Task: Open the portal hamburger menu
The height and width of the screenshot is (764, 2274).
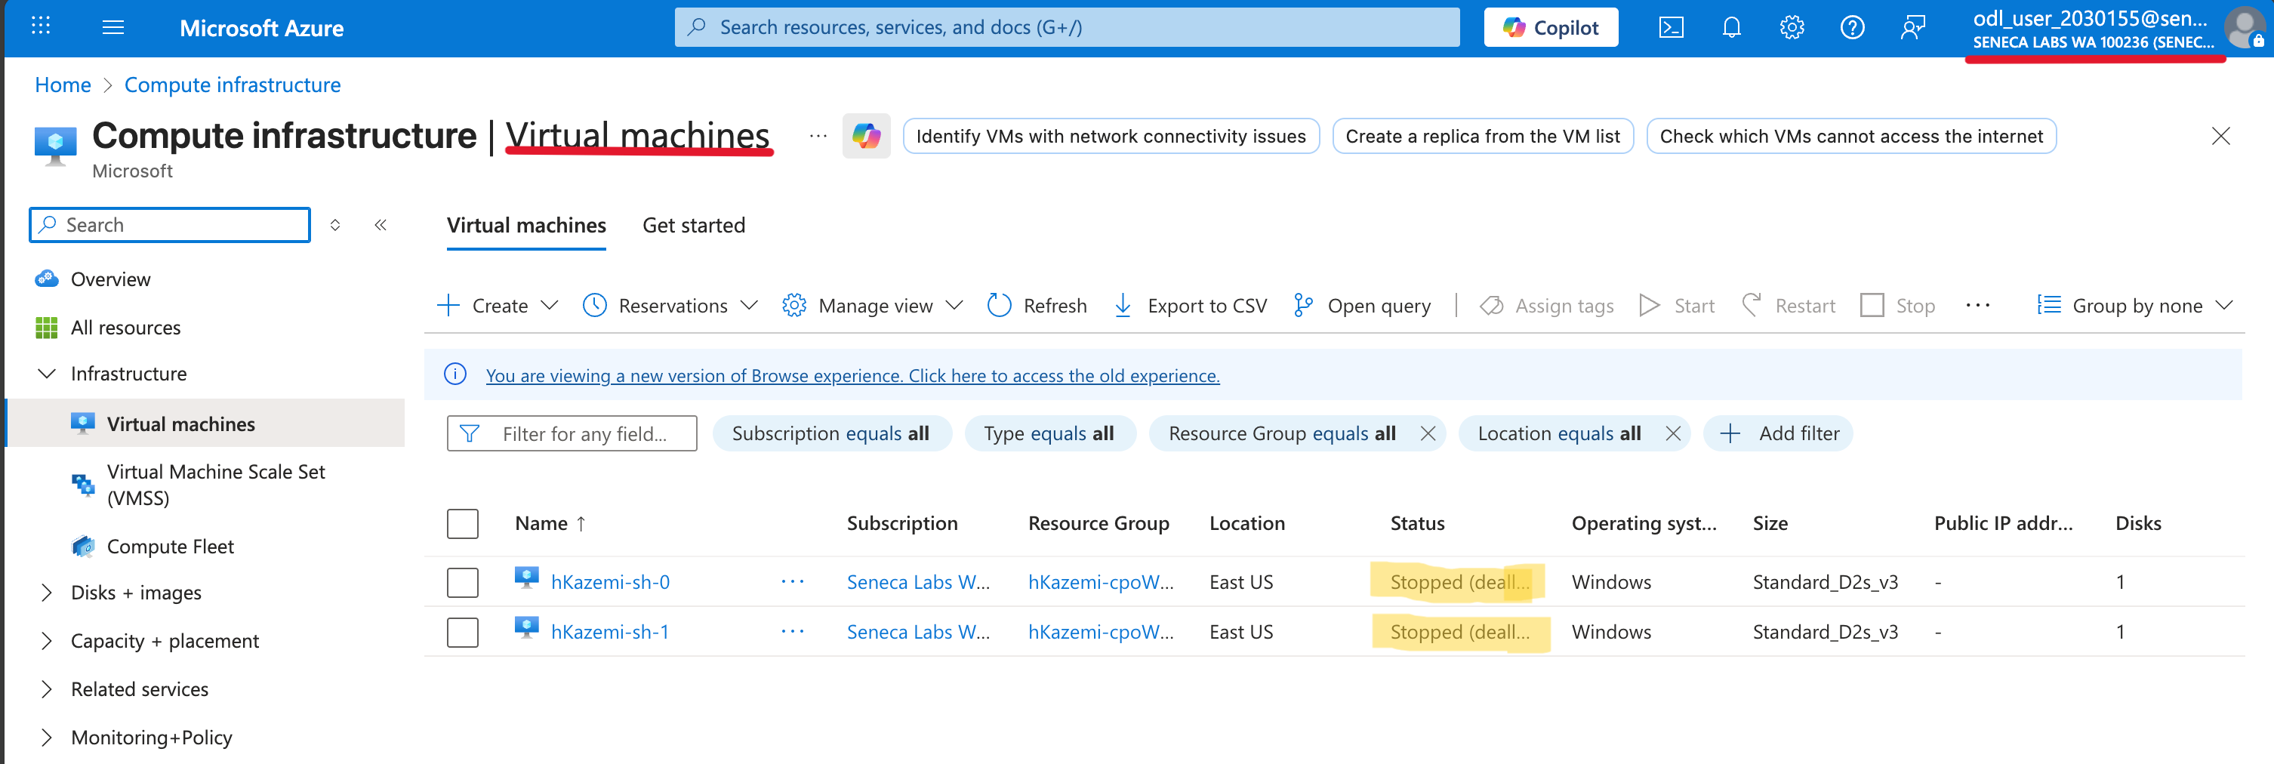Action: [x=113, y=26]
